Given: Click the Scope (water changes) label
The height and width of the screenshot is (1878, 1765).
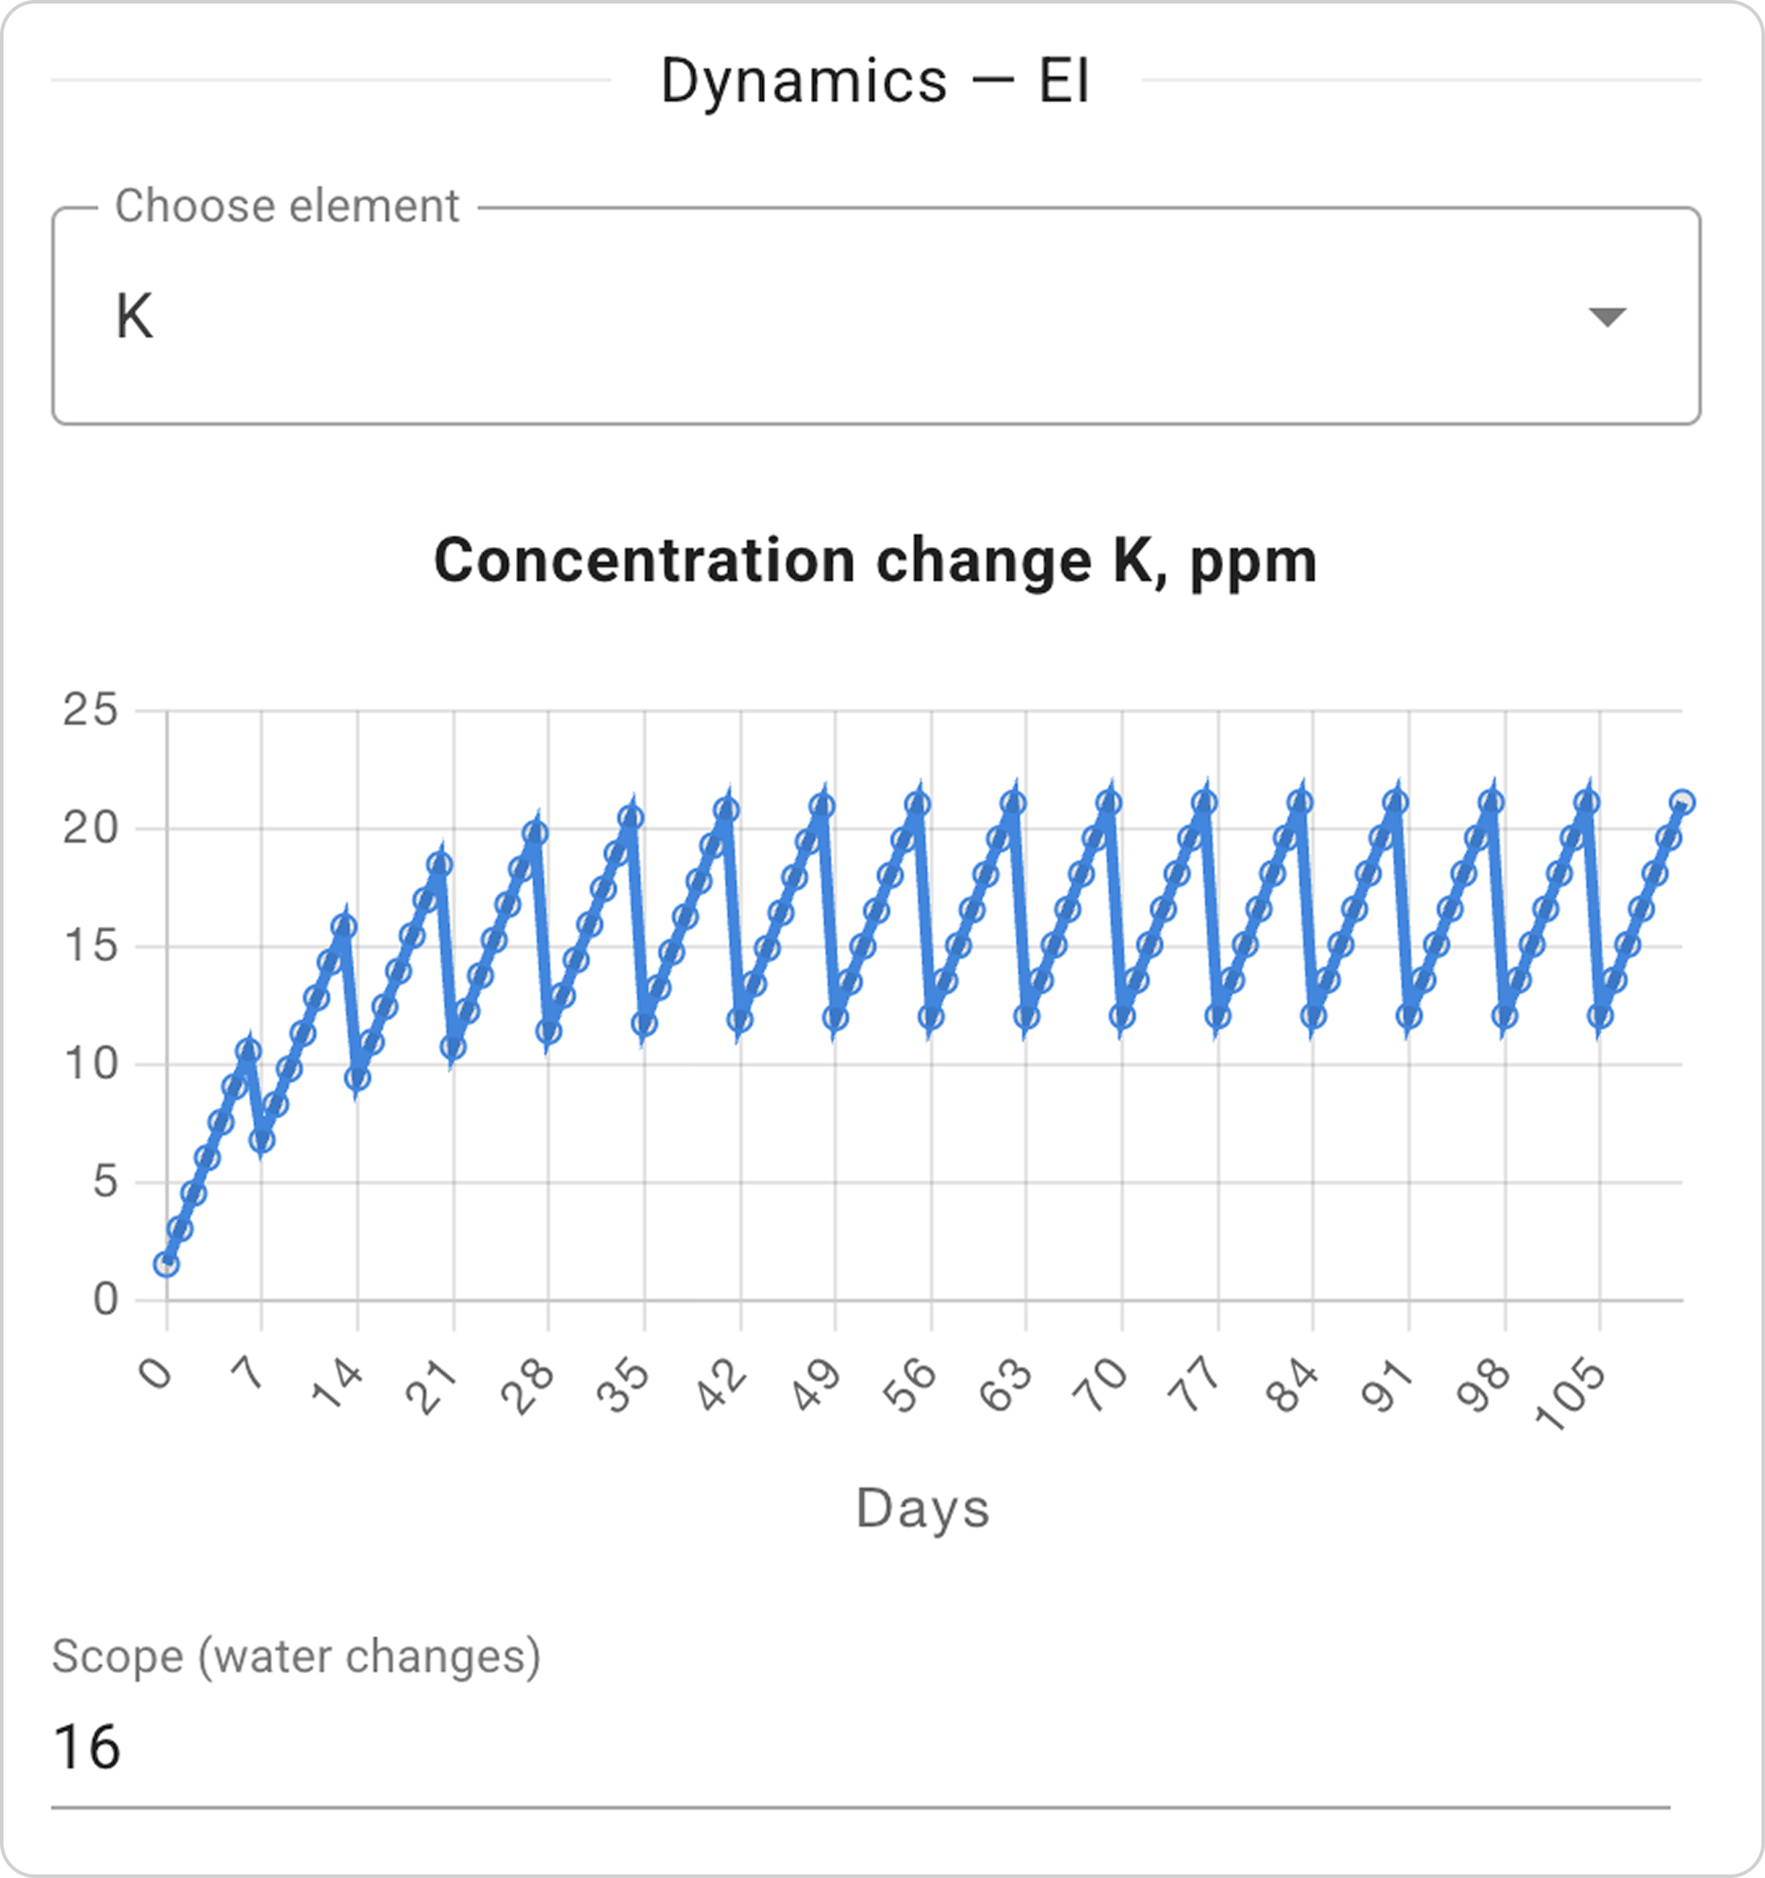Looking at the screenshot, I should tap(296, 1657).
